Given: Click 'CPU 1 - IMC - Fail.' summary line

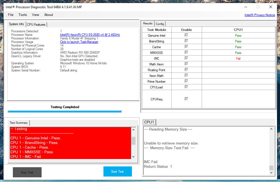Looking at the screenshot, I should point(26,157).
